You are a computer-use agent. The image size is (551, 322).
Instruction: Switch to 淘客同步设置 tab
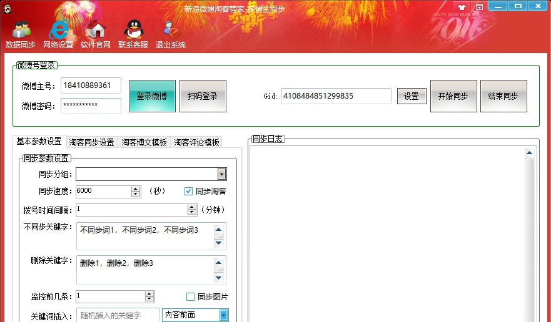[92, 142]
